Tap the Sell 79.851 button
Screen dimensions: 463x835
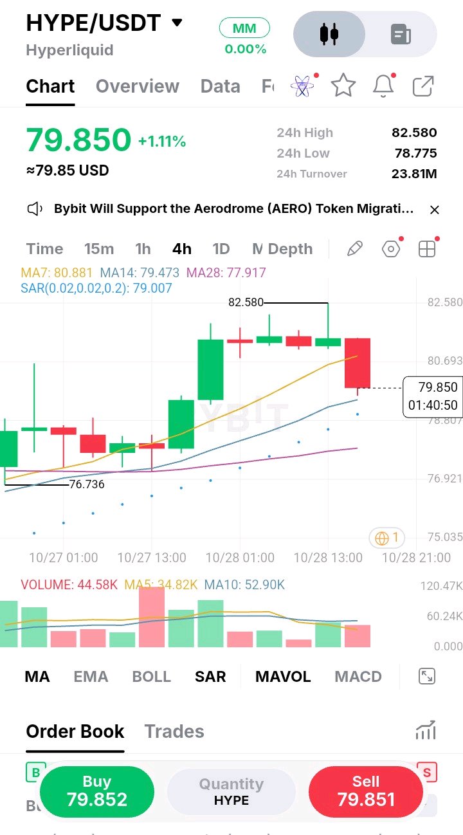pos(366,791)
